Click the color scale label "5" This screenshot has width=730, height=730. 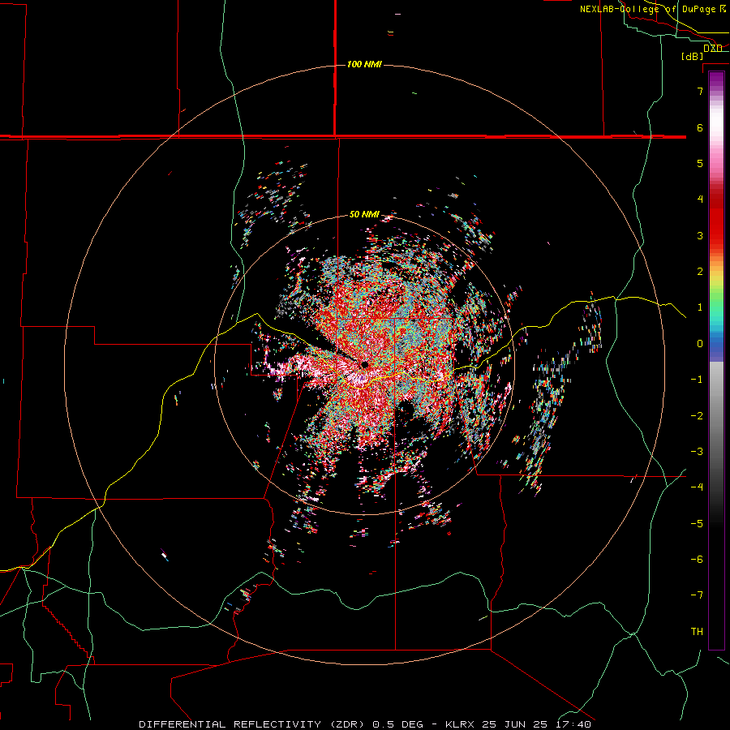700,163
